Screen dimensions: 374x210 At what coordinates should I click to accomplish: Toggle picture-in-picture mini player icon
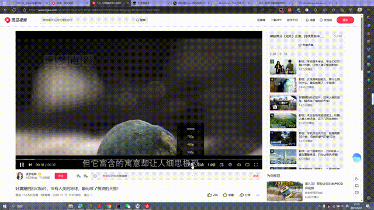221,164
